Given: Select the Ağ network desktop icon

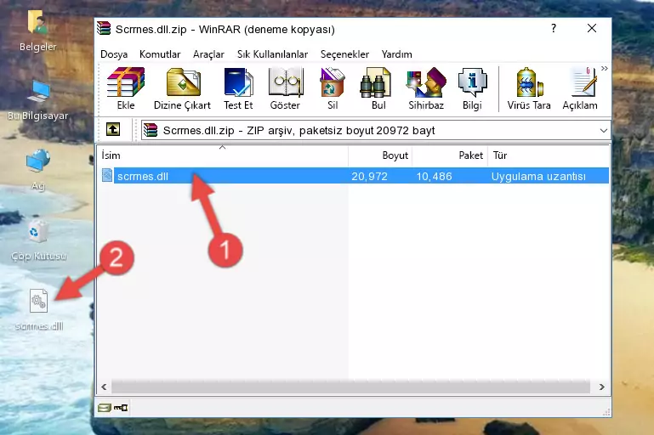Looking at the screenshot, I should tap(38, 170).
